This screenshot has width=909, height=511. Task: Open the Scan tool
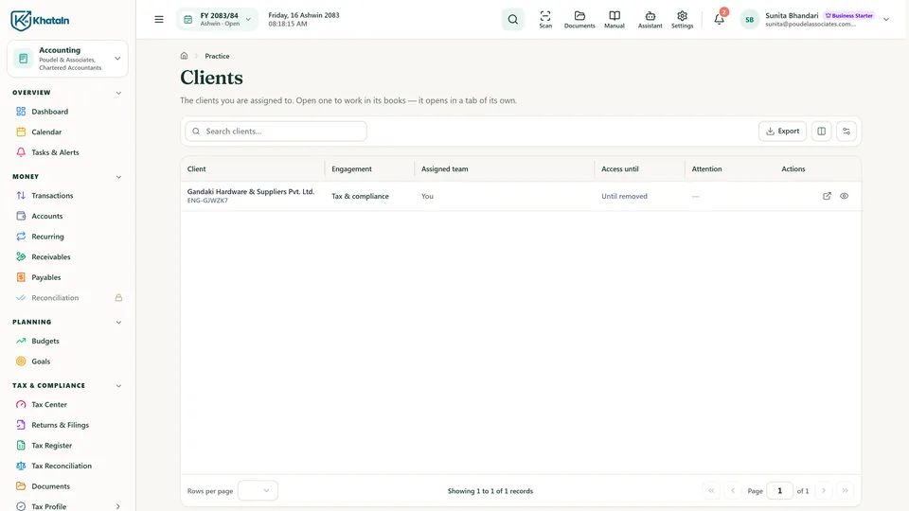[x=545, y=19]
